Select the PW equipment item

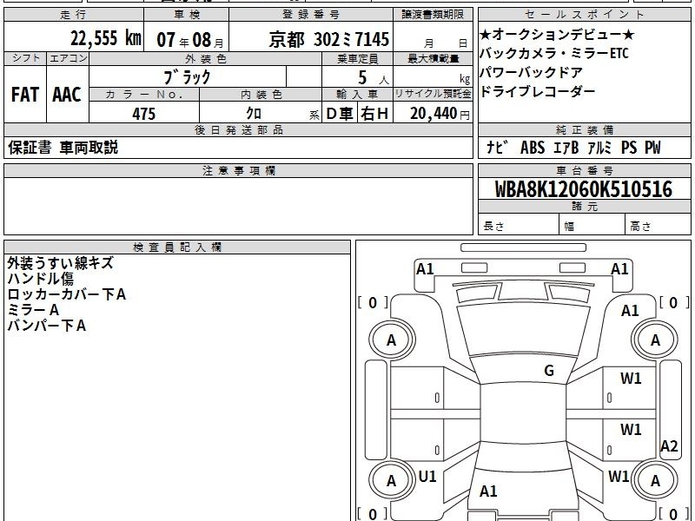click(652, 148)
